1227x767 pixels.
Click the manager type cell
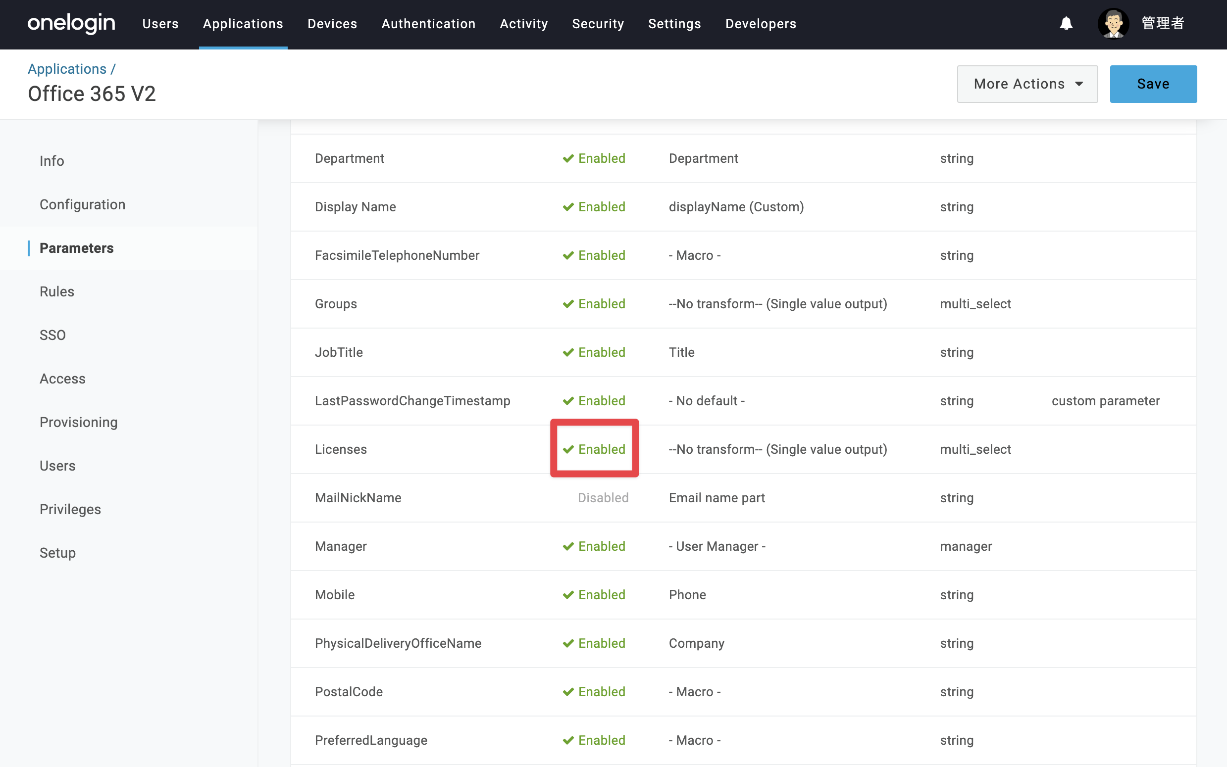tap(966, 546)
